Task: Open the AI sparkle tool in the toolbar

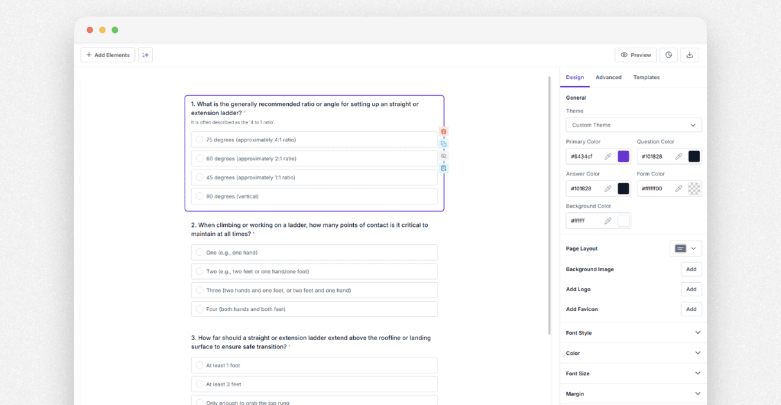Action: pyautogui.click(x=145, y=55)
